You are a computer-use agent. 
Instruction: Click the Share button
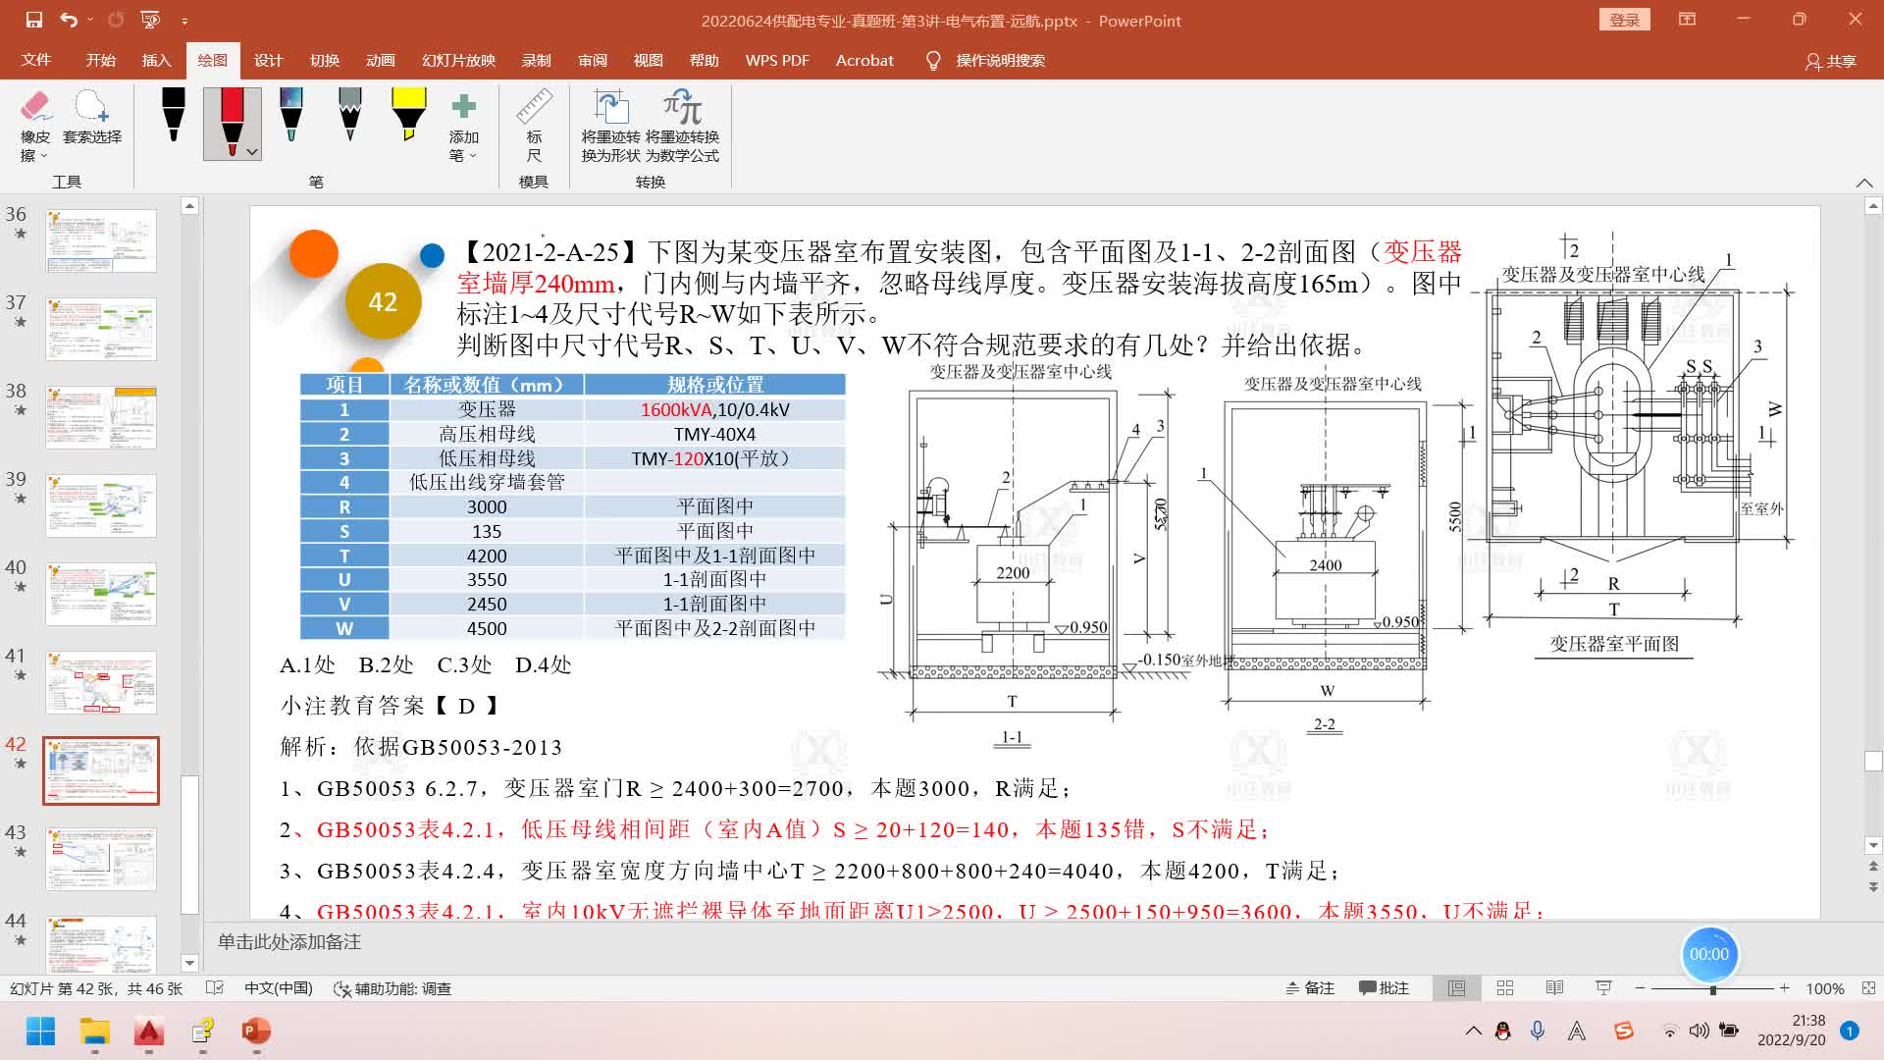(1831, 61)
